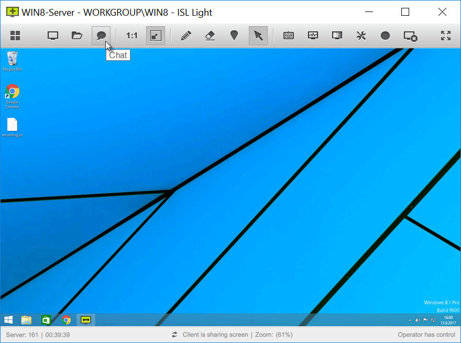Open the wrench tools settings menu

(x=361, y=36)
